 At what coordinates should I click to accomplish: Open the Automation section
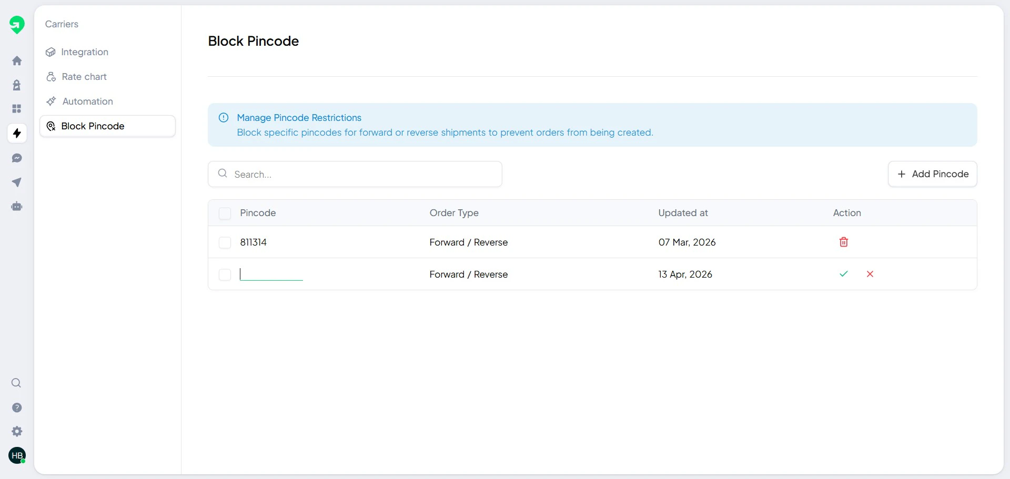pyautogui.click(x=87, y=101)
